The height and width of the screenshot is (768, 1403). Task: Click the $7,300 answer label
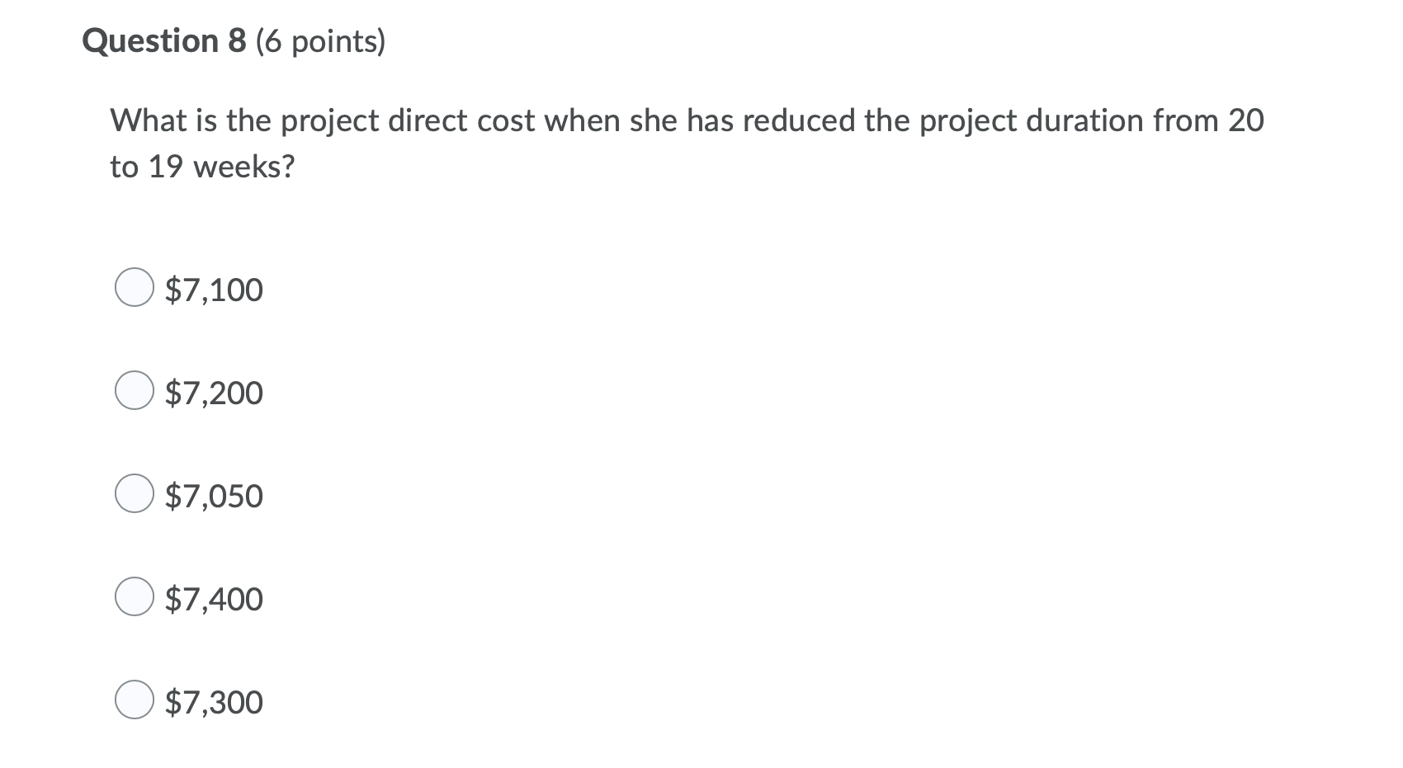pos(214,702)
